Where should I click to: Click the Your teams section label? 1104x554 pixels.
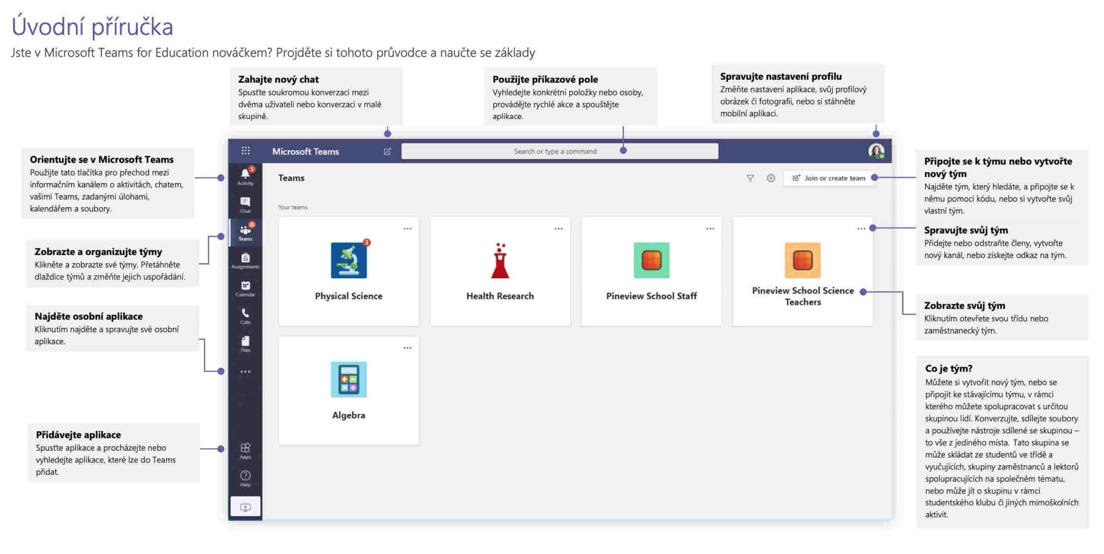[293, 207]
